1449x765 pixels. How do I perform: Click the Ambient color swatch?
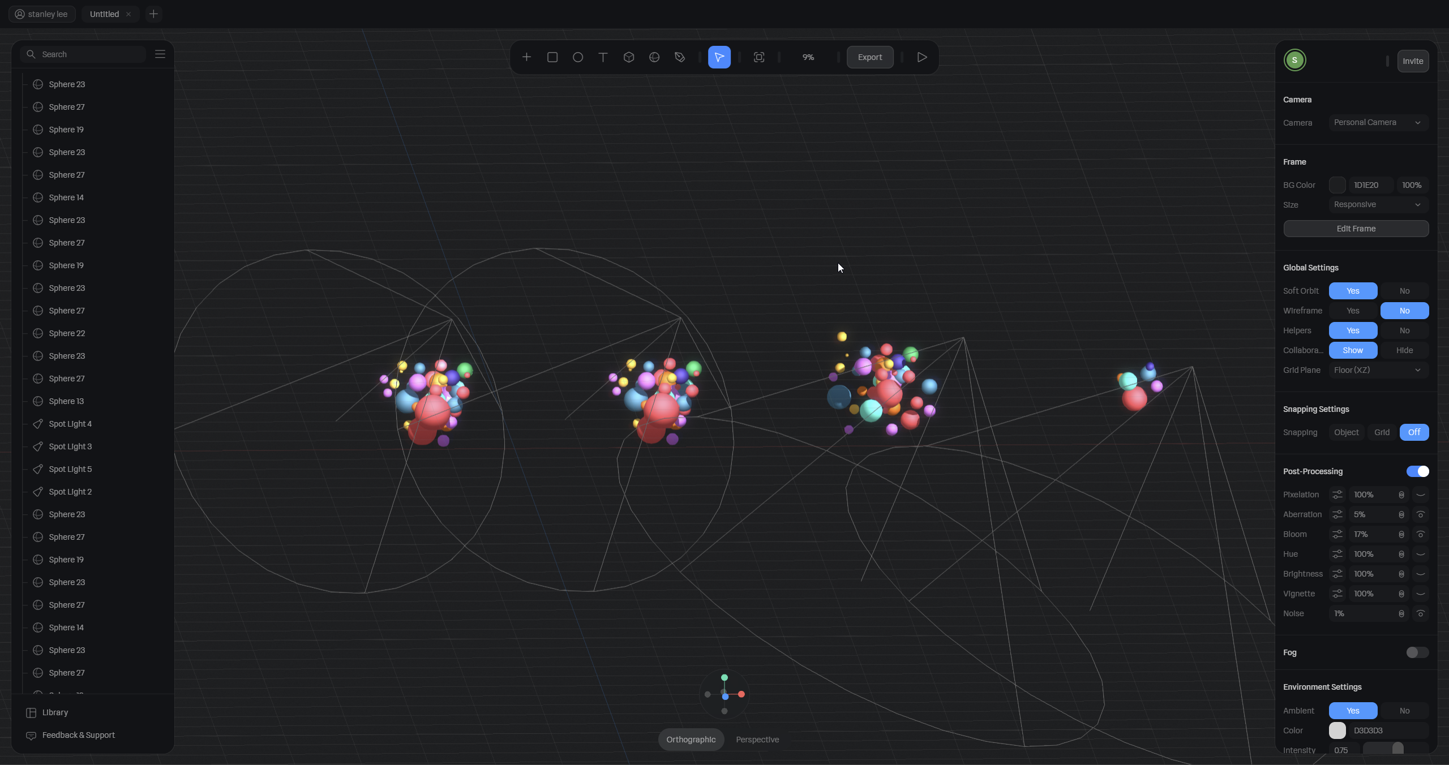pyautogui.click(x=1337, y=730)
